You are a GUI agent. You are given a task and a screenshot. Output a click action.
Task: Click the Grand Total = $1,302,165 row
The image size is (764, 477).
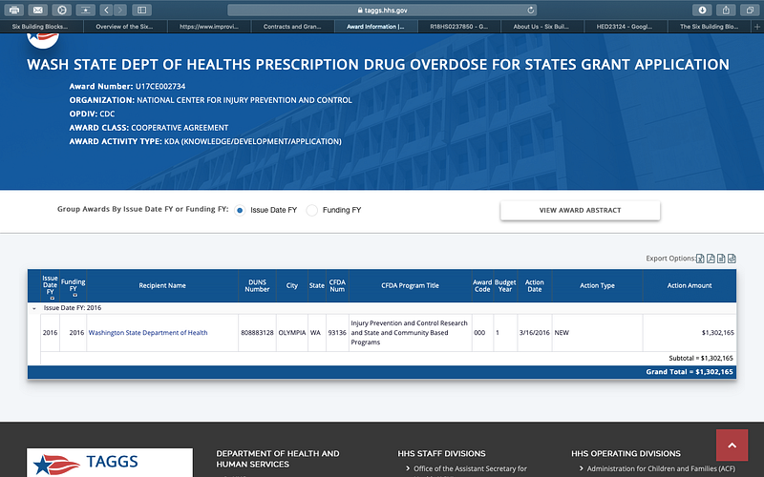point(382,372)
